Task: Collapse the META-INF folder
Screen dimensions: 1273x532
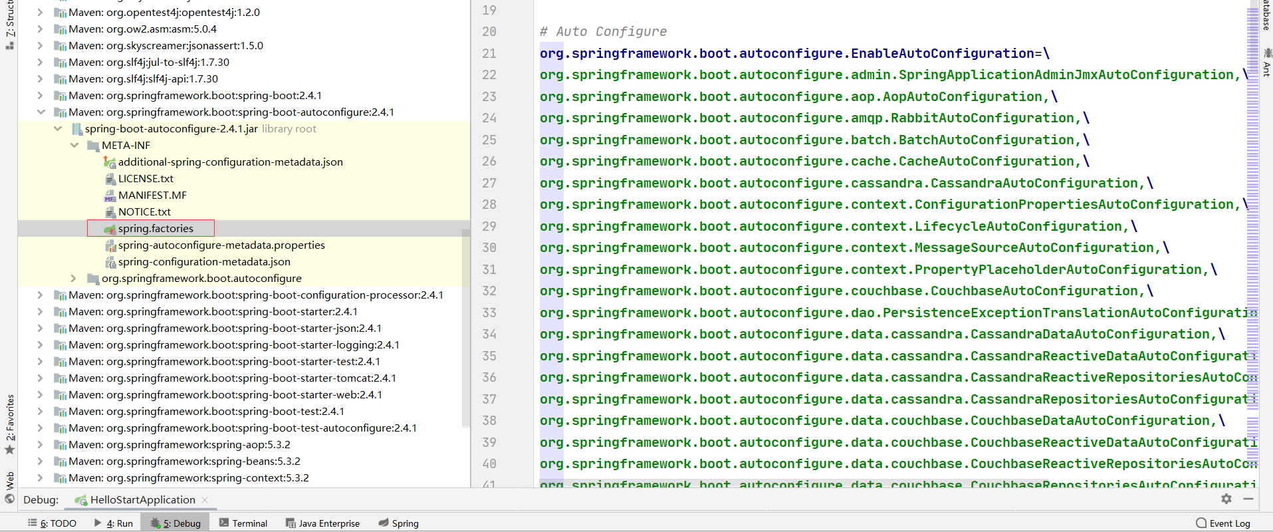Action: (x=74, y=146)
